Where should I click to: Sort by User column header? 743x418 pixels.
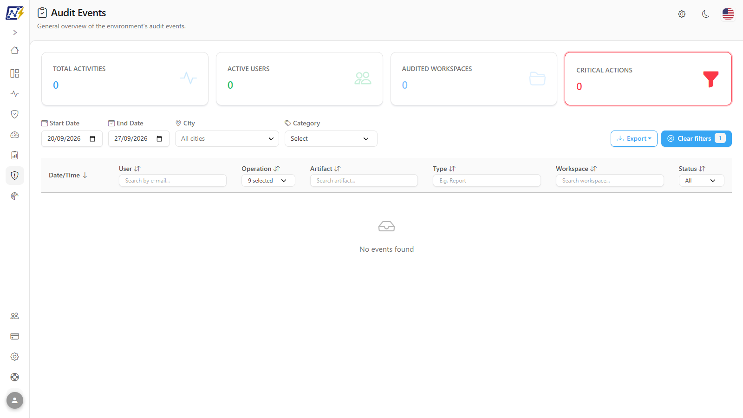click(130, 169)
